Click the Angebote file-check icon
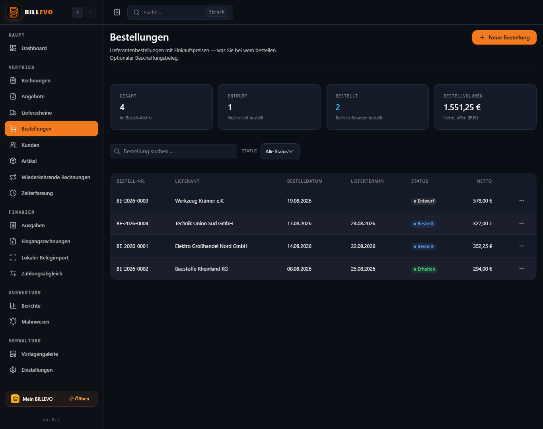 tap(13, 96)
